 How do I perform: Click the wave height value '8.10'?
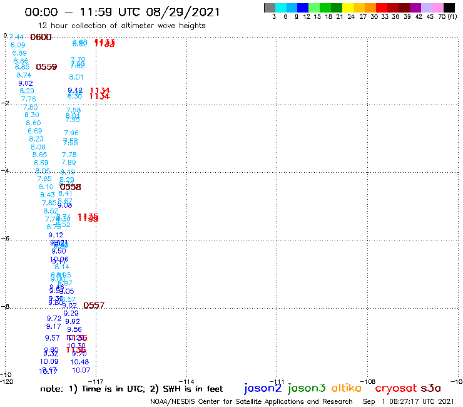coord(46,187)
